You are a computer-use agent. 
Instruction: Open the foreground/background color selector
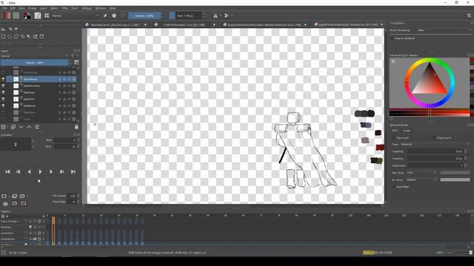tap(27, 16)
